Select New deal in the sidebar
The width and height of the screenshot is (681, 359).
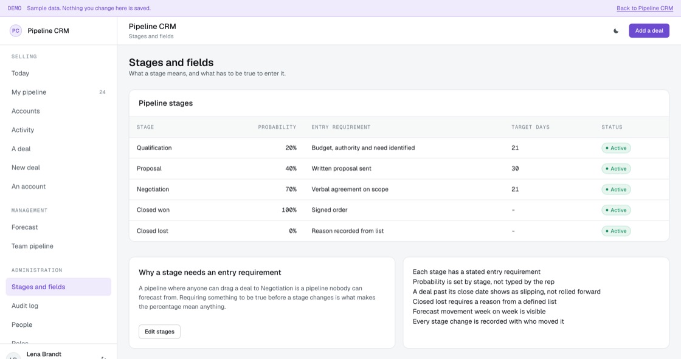[58, 168]
